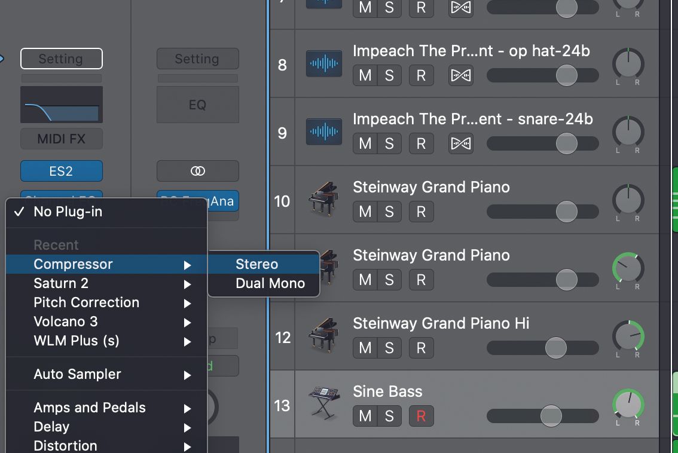
Task: Click the input monitoring icon on track 8
Action: 460,75
